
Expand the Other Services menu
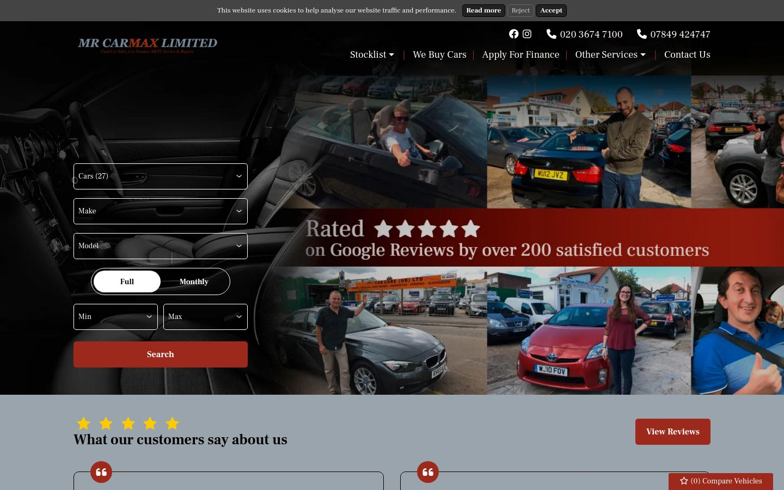(610, 54)
